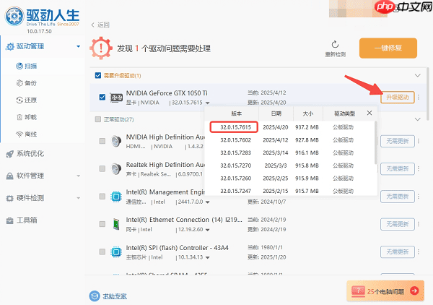The image size is (433, 305).
Task: Go to 还原 in the sidebar
Action: 27,100
